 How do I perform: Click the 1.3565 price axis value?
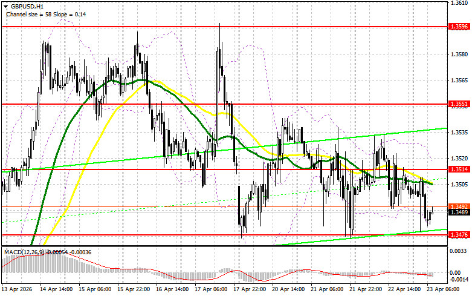tap(459, 80)
